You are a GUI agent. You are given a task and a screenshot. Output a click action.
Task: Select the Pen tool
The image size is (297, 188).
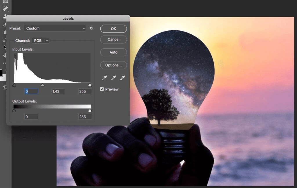(x=4, y=40)
